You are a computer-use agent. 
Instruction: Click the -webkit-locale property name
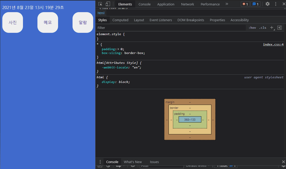[x=115, y=67]
